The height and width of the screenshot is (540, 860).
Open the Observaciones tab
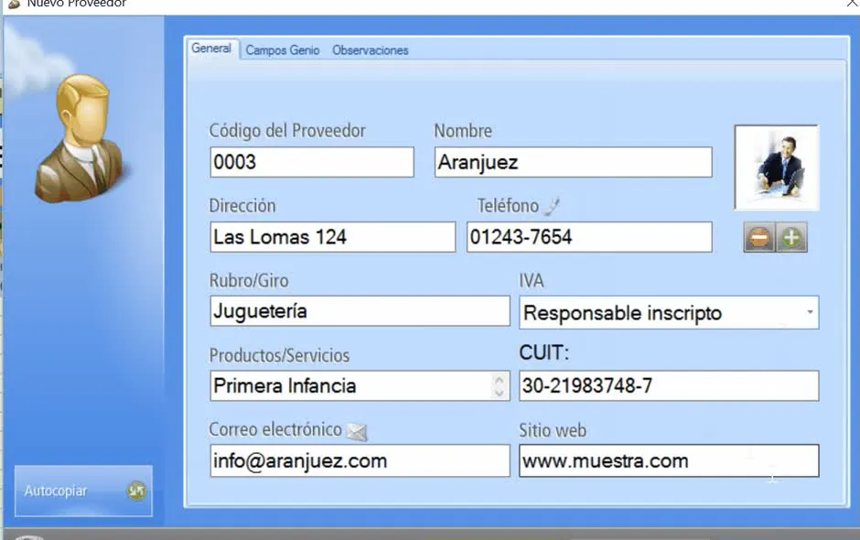pyautogui.click(x=371, y=50)
